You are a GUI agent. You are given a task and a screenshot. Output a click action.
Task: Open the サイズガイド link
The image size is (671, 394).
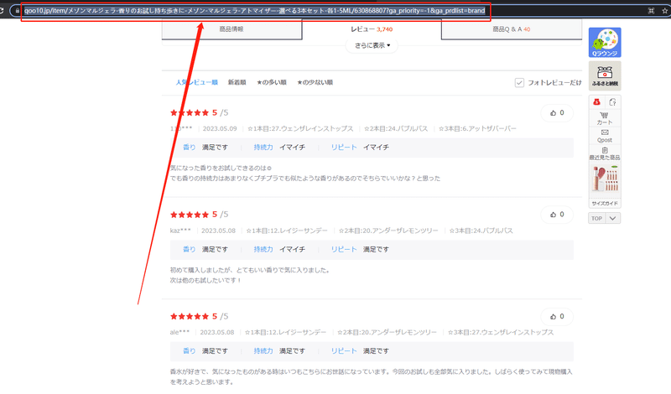click(x=605, y=203)
